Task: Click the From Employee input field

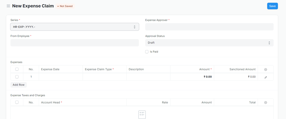Action: 75,43
